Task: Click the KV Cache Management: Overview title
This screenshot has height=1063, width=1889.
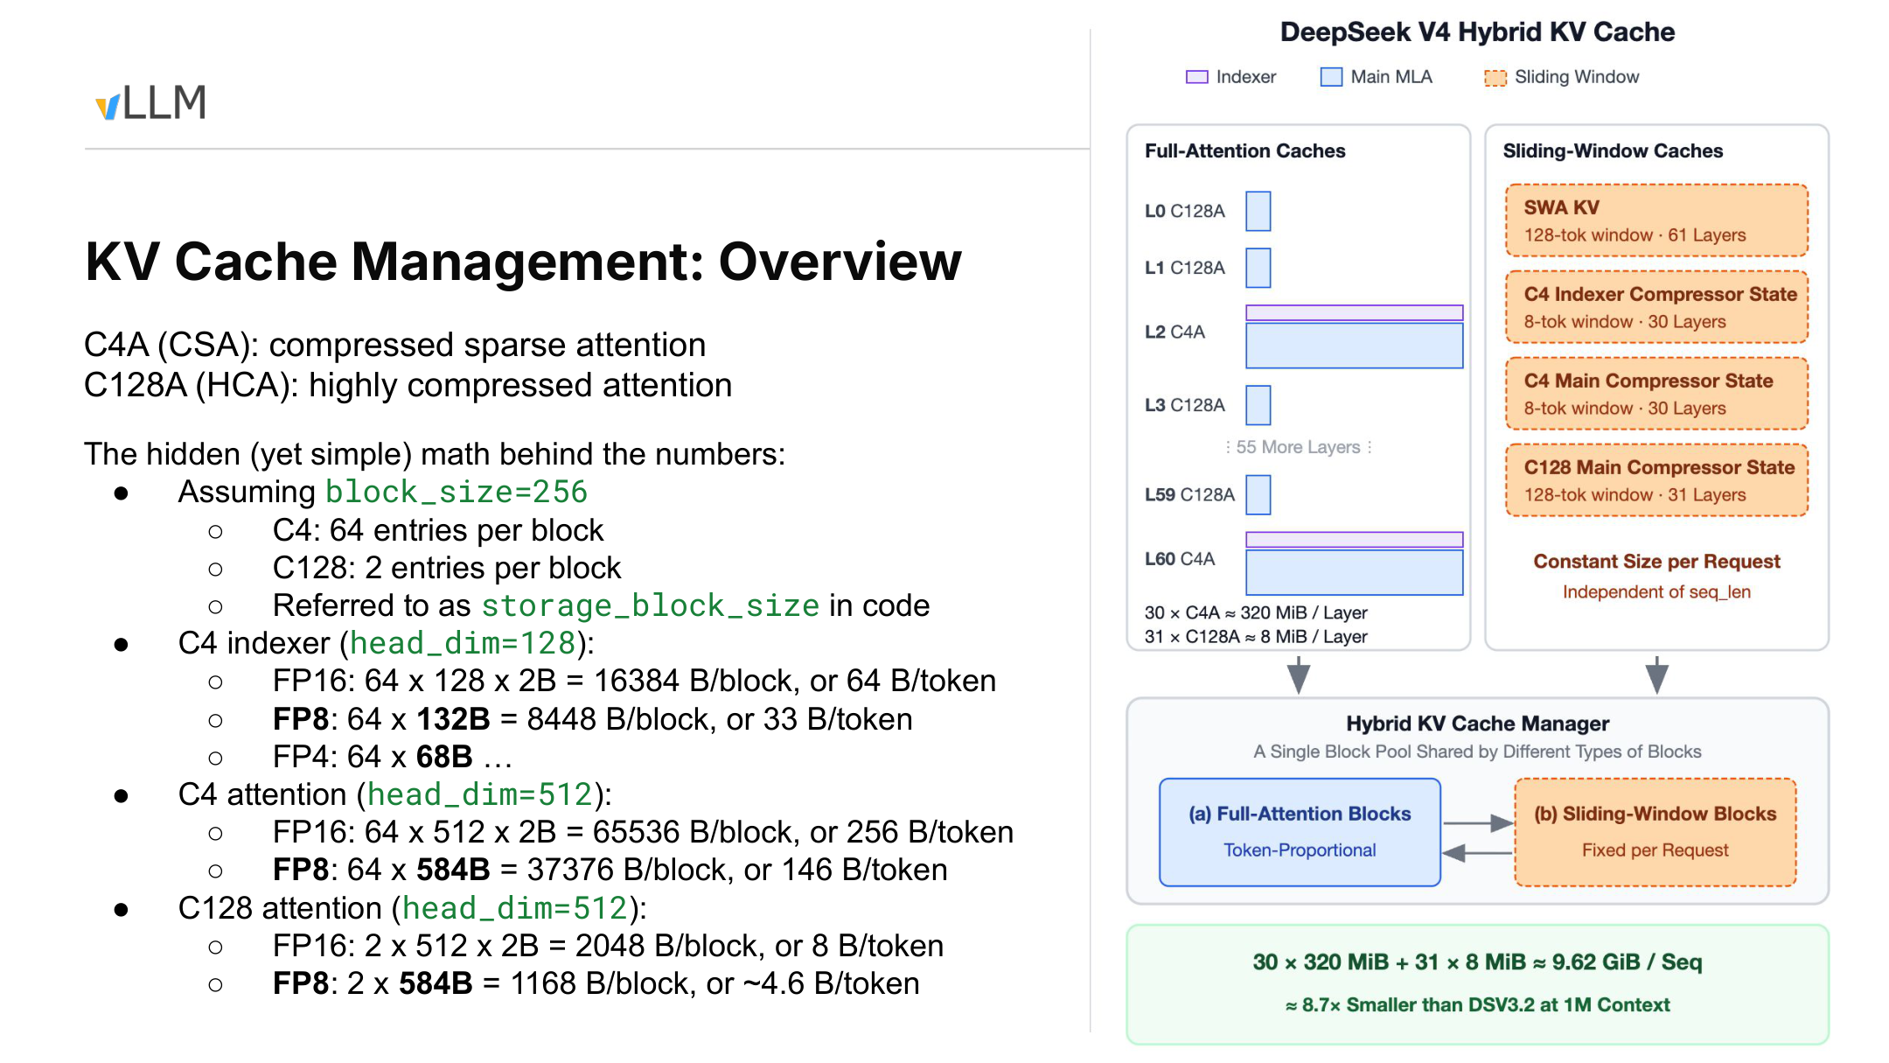Action: pyautogui.click(x=523, y=262)
